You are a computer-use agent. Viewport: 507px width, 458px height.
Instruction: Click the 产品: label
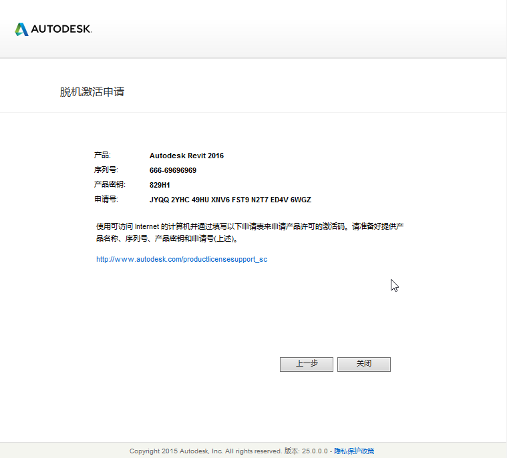pyautogui.click(x=102, y=155)
